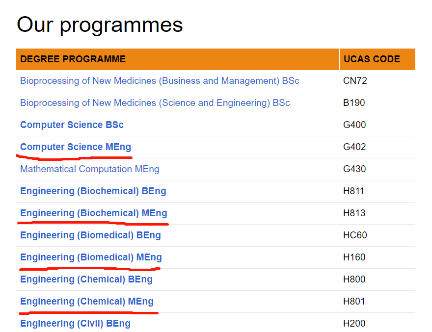The height and width of the screenshot is (332, 432).
Task: Click the DEGREE PROGRAMME column header
Action: (x=178, y=59)
